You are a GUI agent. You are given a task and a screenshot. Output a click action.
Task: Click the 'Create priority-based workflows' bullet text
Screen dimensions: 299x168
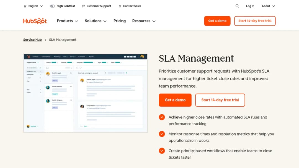(x=220, y=154)
